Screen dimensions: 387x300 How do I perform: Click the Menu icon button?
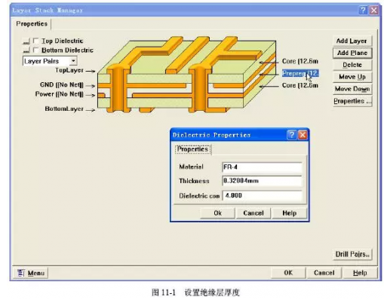(x=30, y=273)
